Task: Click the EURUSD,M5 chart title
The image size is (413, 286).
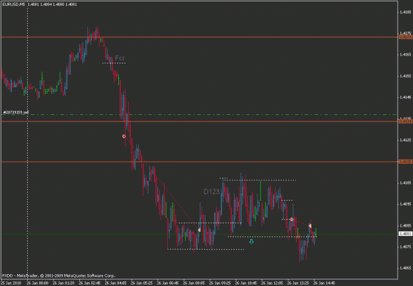Action: click(x=13, y=4)
